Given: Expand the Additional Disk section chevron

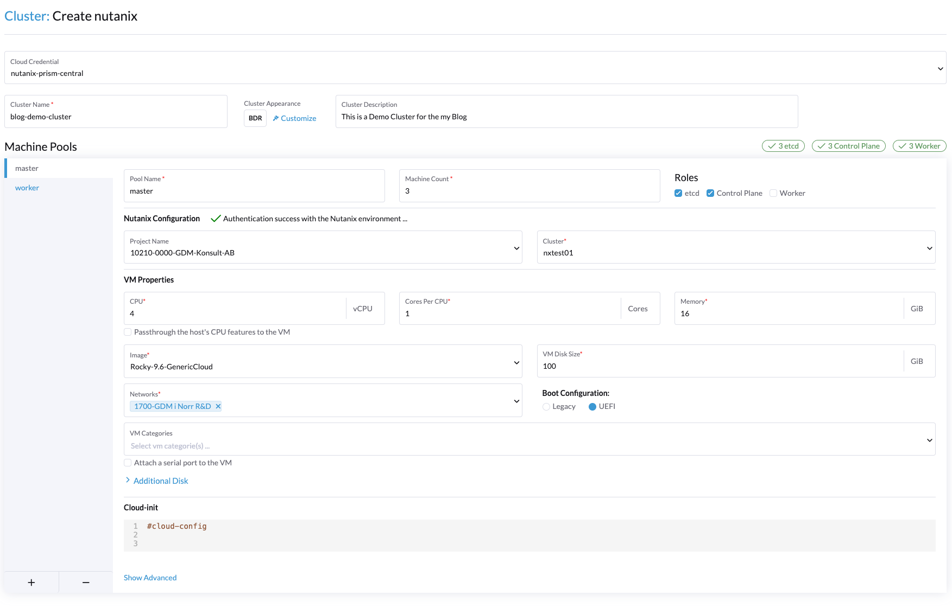Looking at the screenshot, I should point(128,481).
